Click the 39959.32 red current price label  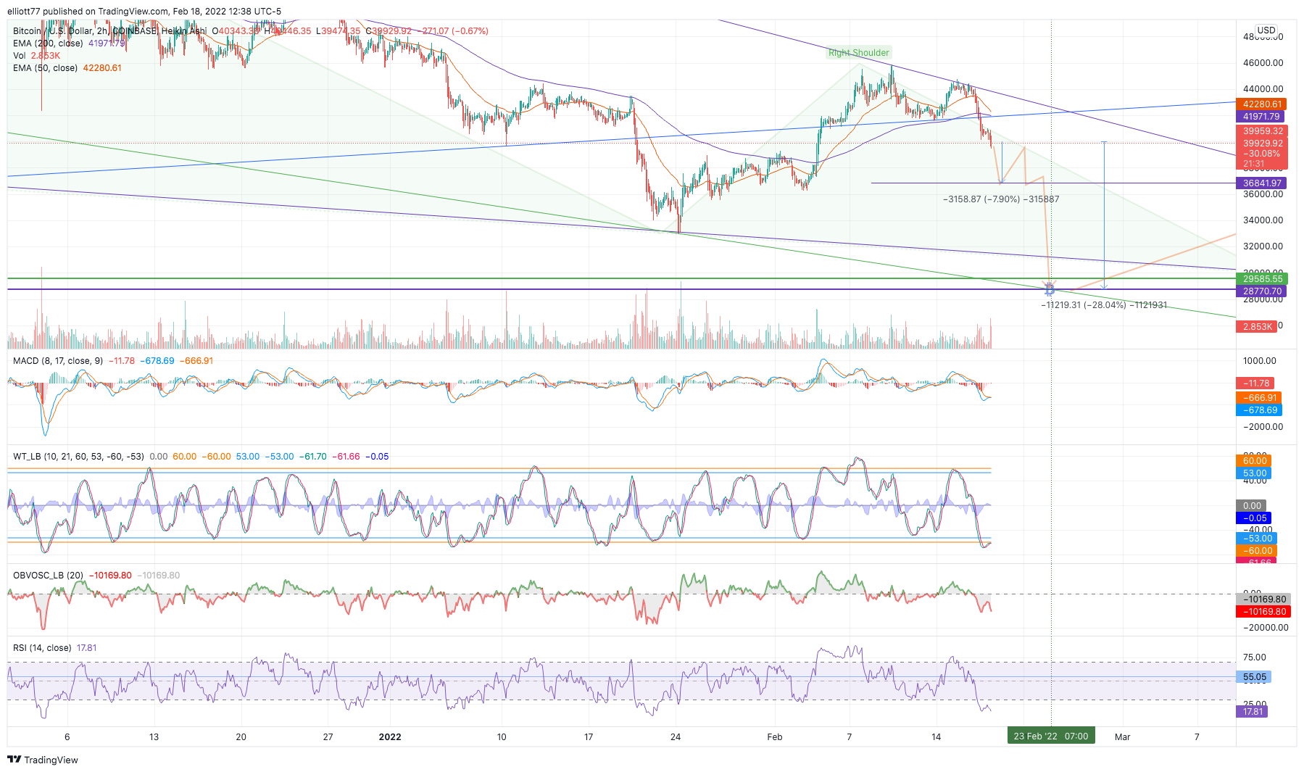[x=1262, y=131]
